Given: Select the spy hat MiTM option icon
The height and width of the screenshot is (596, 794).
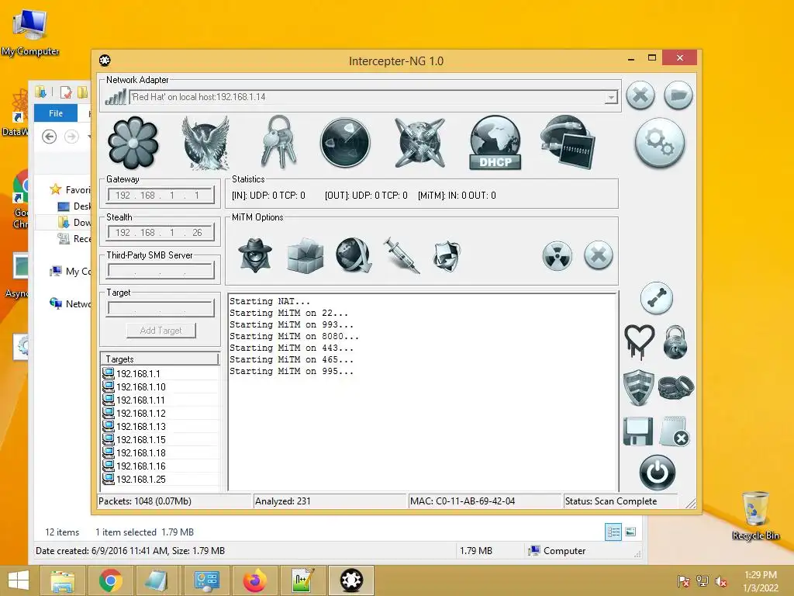Looking at the screenshot, I should tap(255, 255).
